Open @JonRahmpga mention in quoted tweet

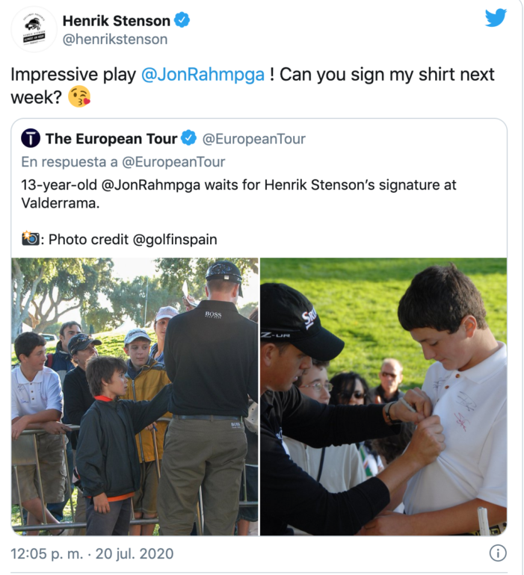click(x=150, y=185)
